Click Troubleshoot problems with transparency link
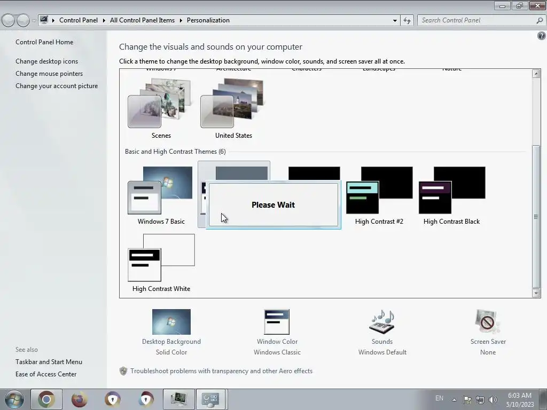 (x=222, y=371)
